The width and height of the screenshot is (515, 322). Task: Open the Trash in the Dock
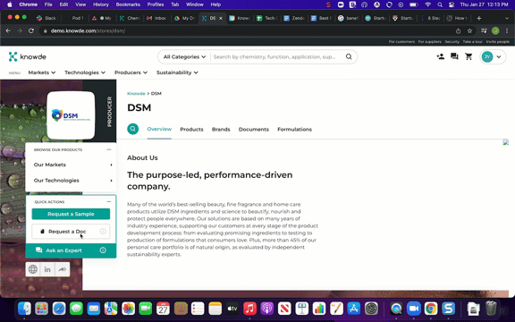491,309
